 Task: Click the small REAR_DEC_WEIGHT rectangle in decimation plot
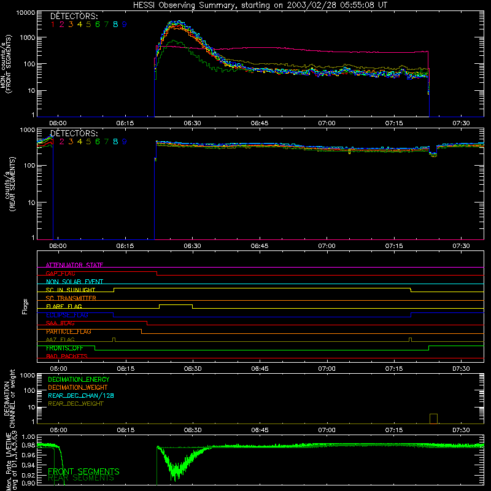tap(433, 419)
